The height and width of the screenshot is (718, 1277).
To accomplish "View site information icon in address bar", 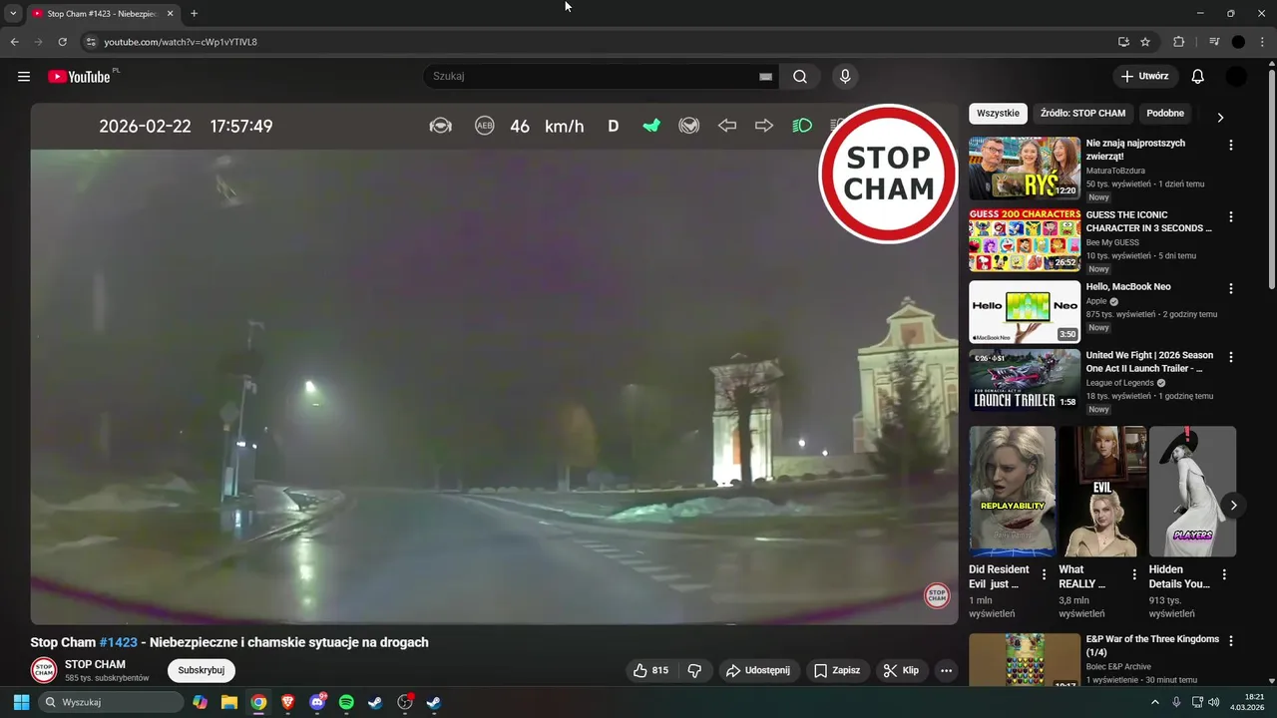I will pyautogui.click(x=91, y=42).
